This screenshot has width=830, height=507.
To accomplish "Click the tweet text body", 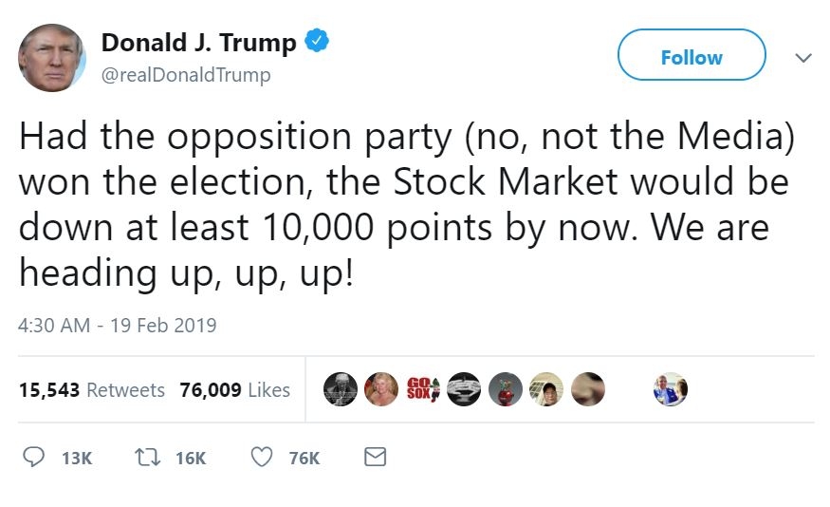I will coord(403,204).
